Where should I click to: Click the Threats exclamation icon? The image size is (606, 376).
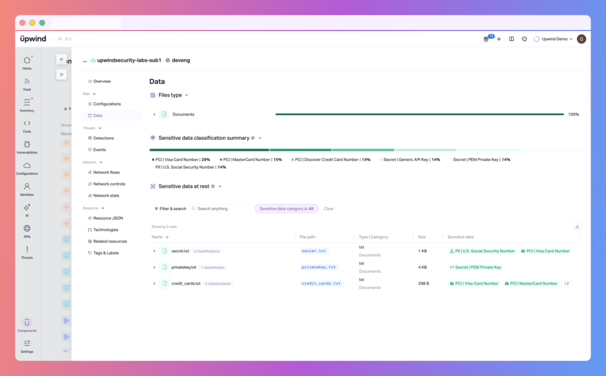(27, 250)
